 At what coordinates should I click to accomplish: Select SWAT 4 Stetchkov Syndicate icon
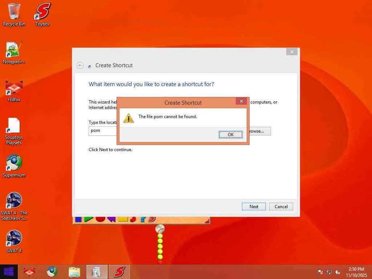pos(14,206)
